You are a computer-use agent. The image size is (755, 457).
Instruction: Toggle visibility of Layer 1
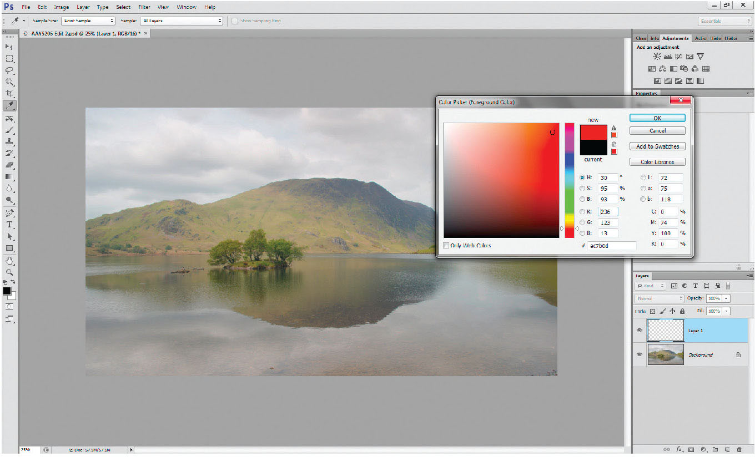[x=640, y=330]
